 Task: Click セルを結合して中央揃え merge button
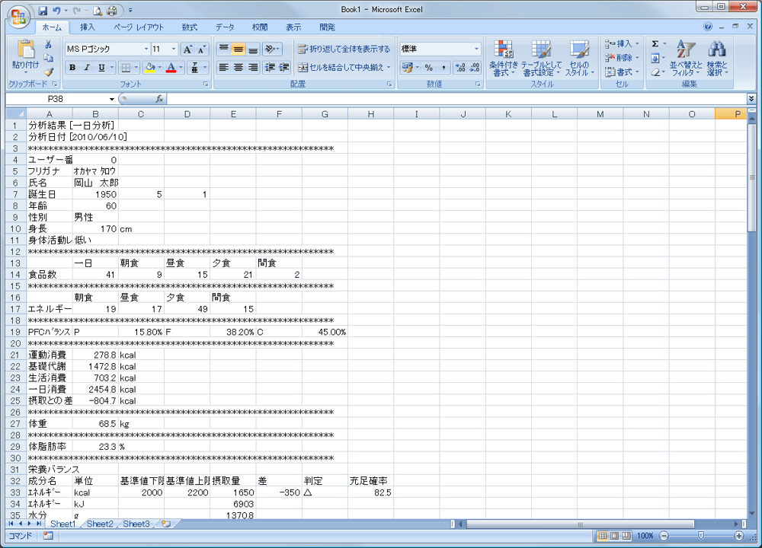344,68
